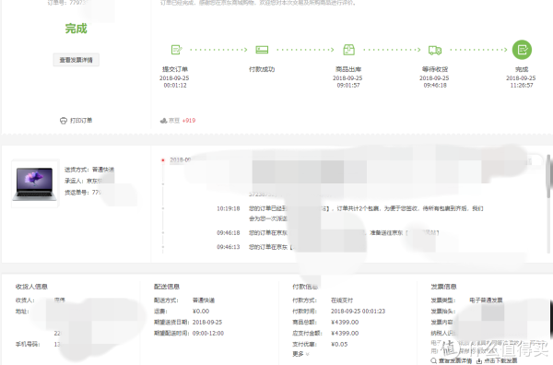Click the 09:46:18 tracking log entry
Screen dimensions: 553x365
click(x=327, y=233)
